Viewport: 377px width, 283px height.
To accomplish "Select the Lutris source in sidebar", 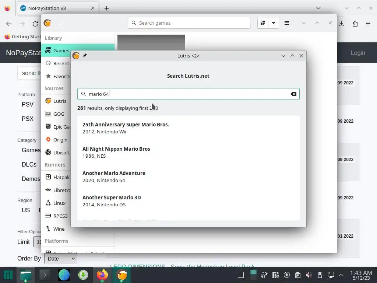I will pos(56,101).
